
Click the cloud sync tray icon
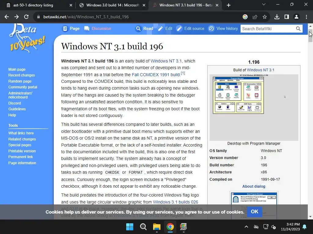click(x=256, y=227)
